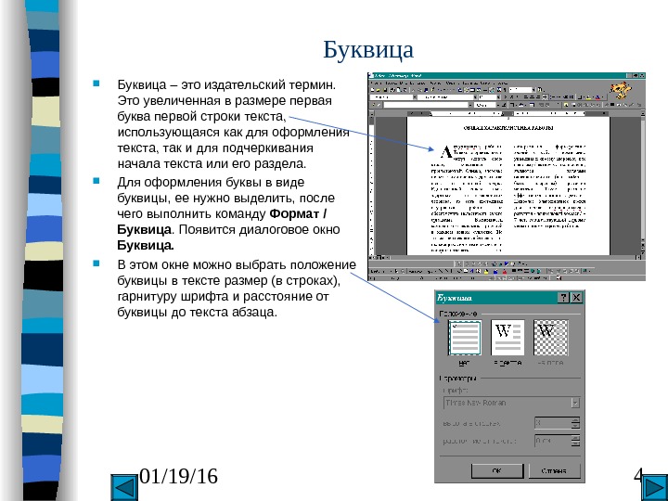Close the Буквица dialog with X
This screenshot has height=501, width=668.
(576, 298)
